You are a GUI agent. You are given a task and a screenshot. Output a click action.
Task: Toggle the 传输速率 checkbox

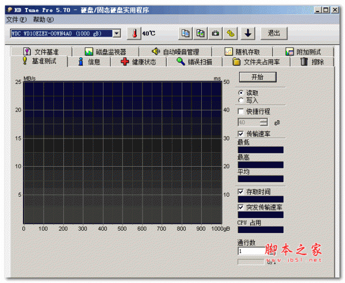pyautogui.click(x=241, y=133)
